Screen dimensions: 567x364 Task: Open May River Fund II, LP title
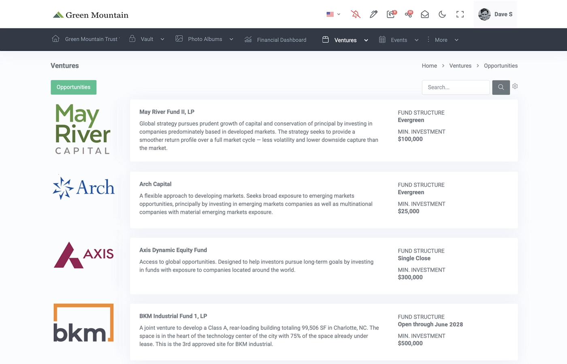click(x=167, y=112)
